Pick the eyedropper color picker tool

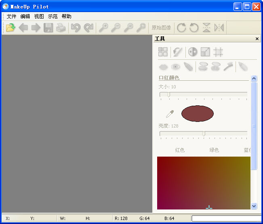click(170, 114)
